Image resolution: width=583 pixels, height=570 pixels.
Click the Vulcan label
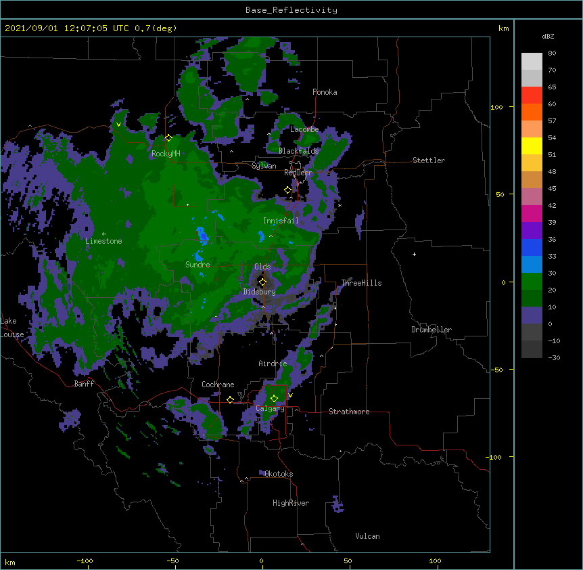click(x=367, y=536)
